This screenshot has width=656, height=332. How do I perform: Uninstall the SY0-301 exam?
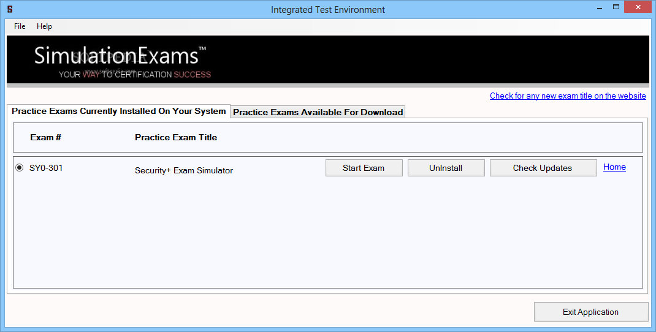(x=446, y=168)
